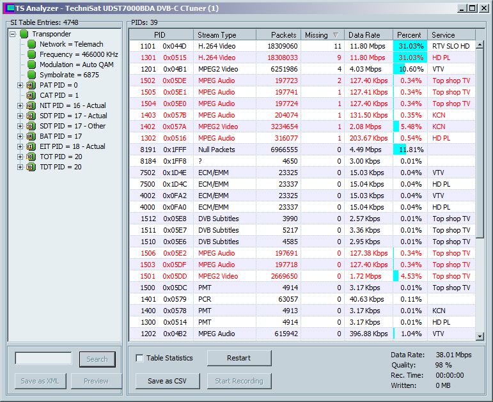Select the row with PID 1402 0x057A
This screenshot has height=402, width=493.
click(302, 127)
